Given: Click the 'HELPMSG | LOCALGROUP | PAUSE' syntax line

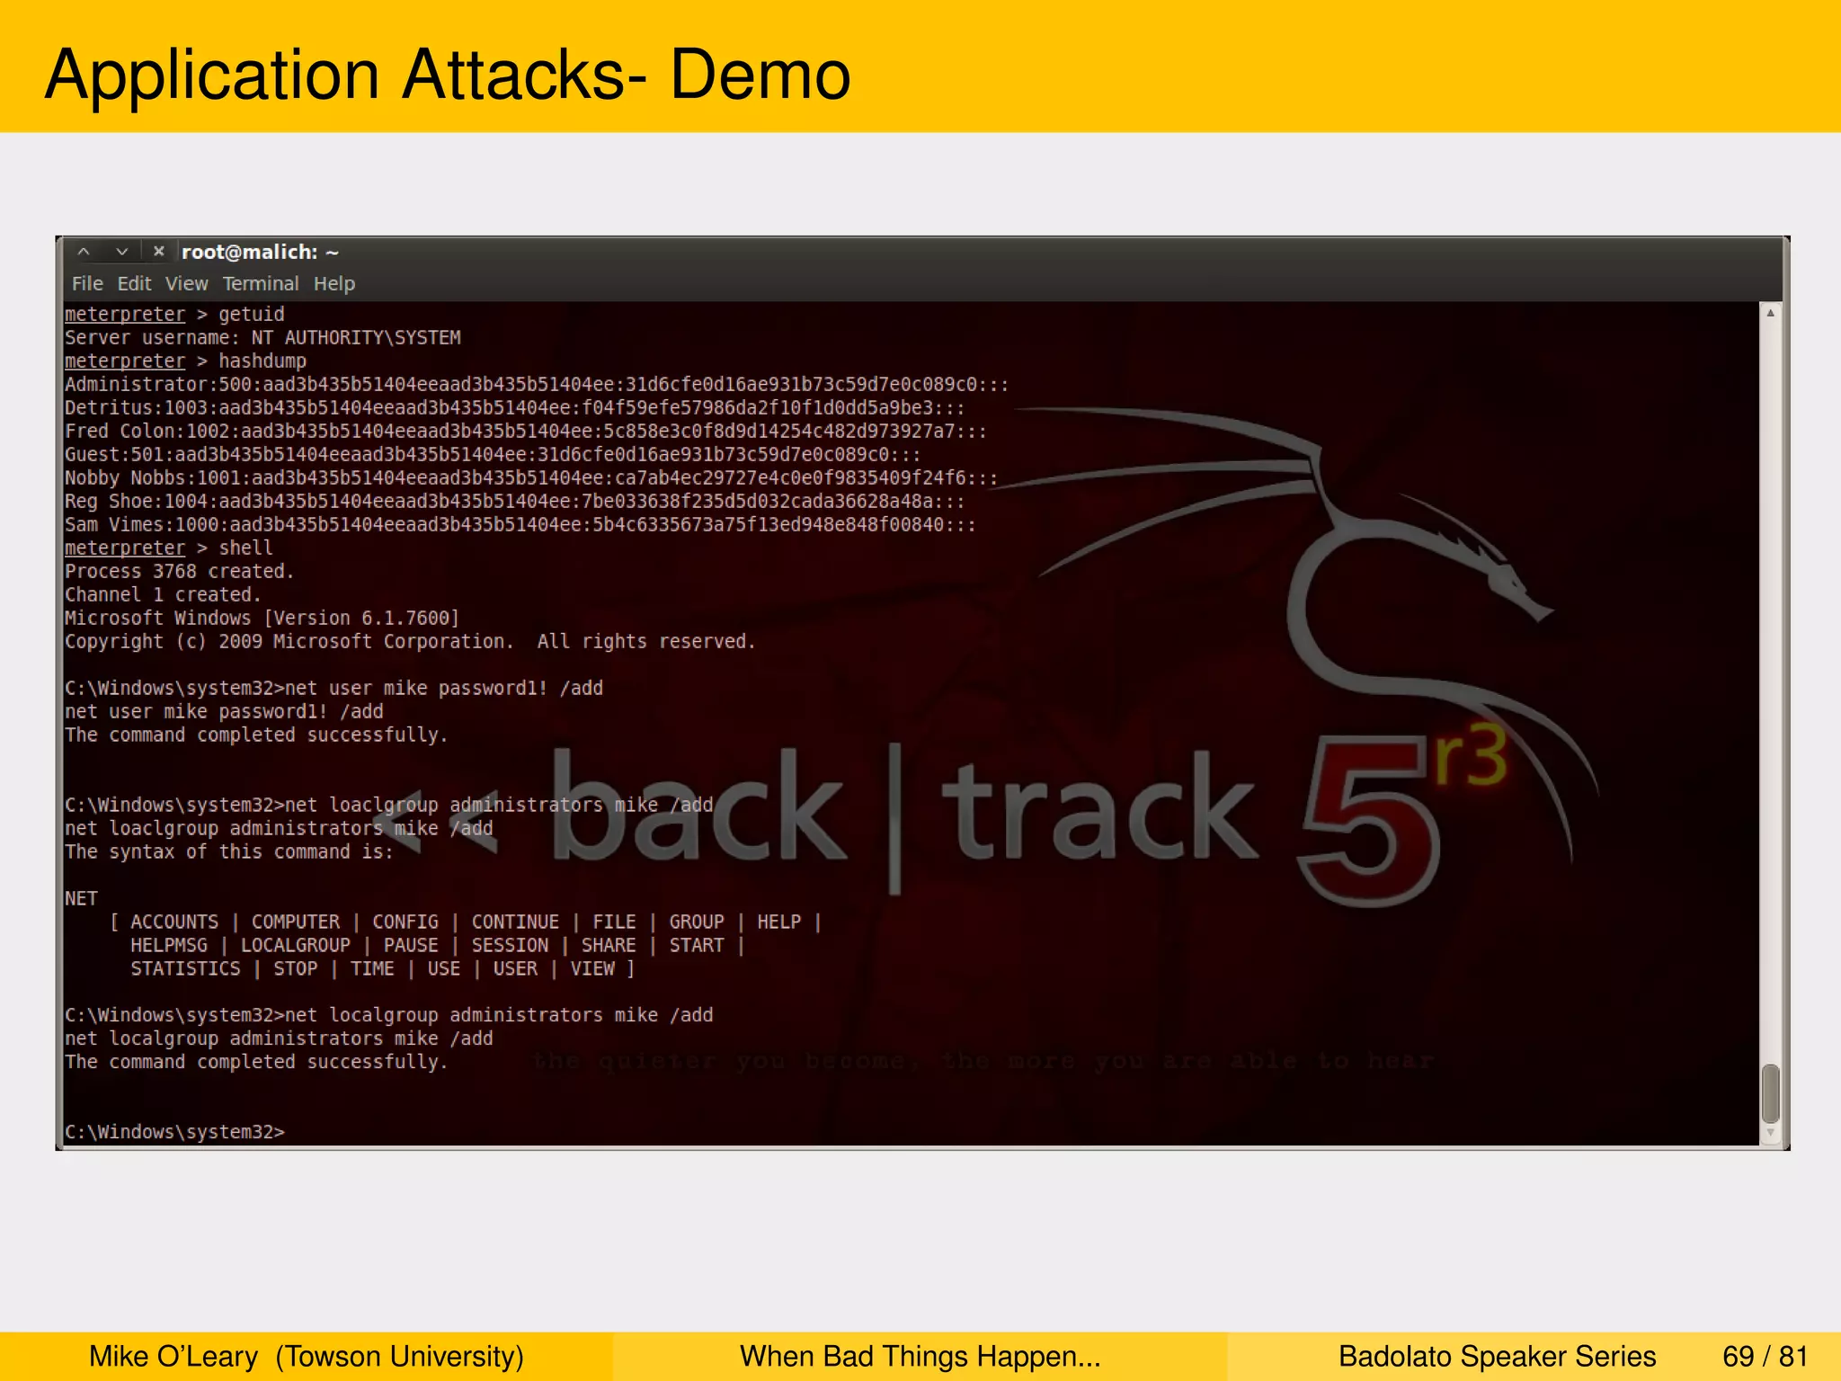Looking at the screenshot, I should point(438,946).
